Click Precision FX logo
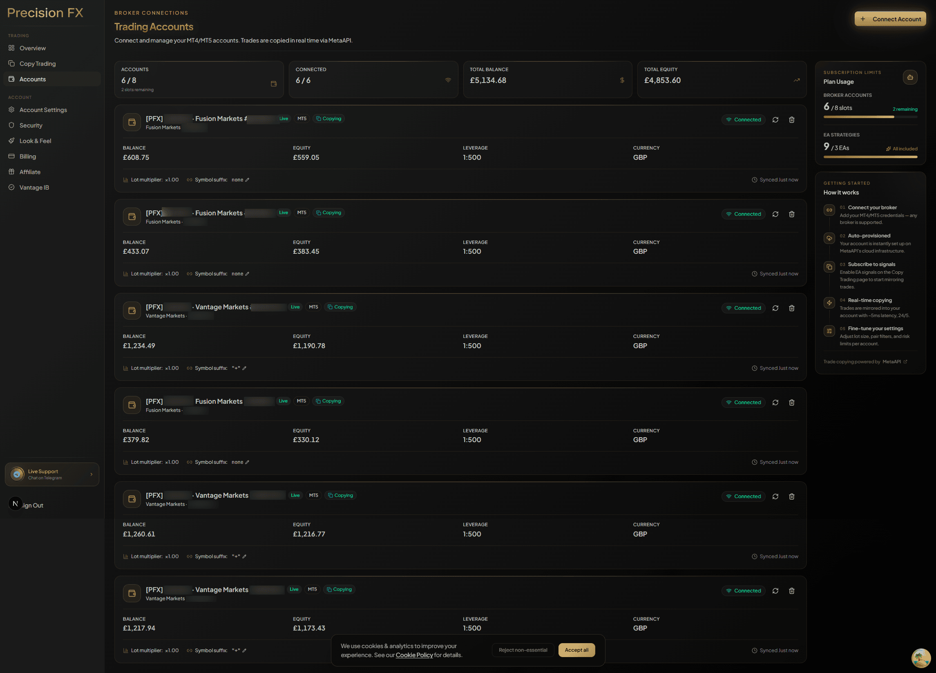Viewport: 936px width, 673px height. point(45,13)
